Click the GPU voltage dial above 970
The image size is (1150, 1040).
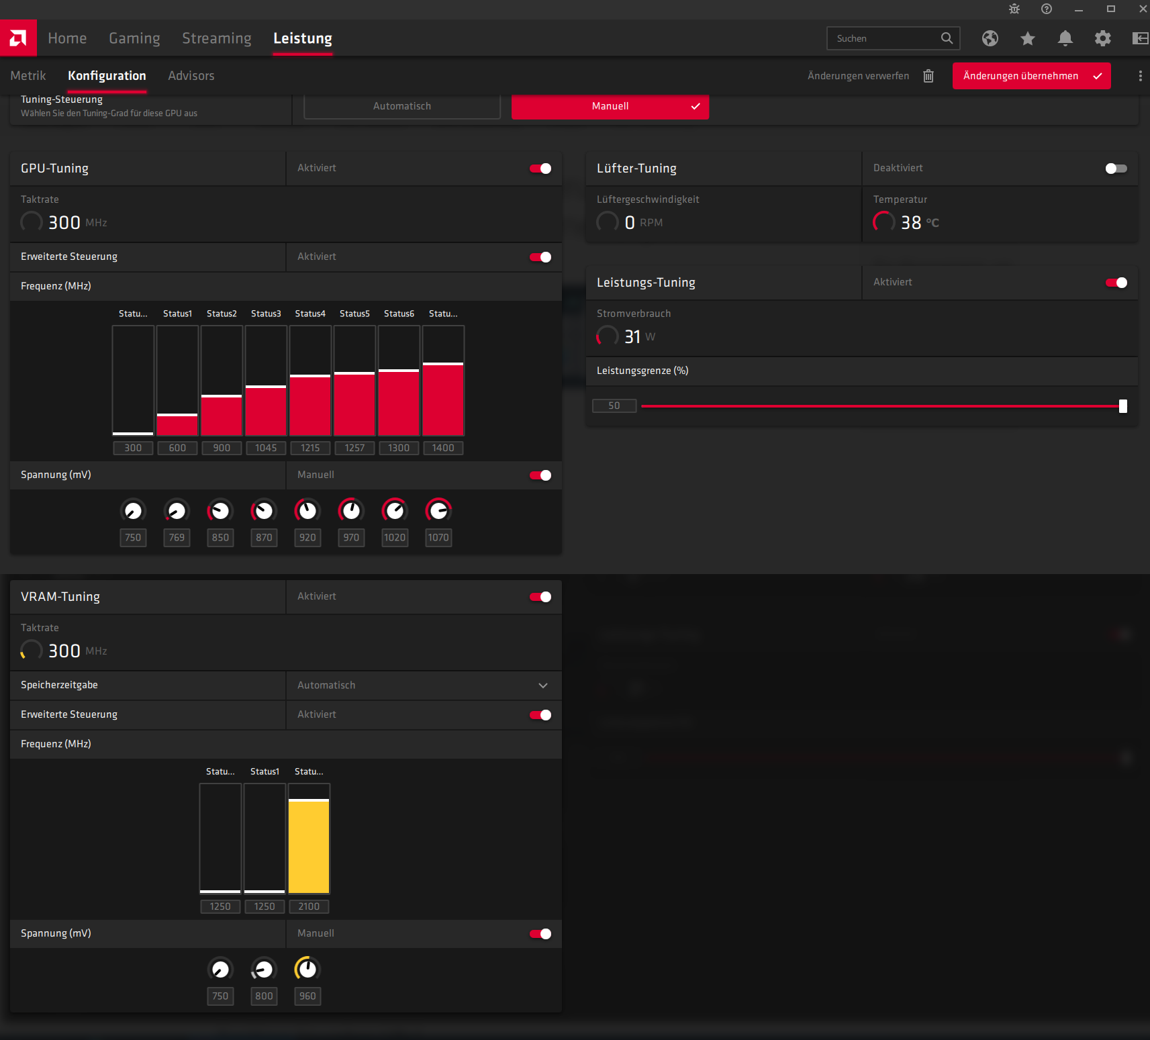(351, 511)
